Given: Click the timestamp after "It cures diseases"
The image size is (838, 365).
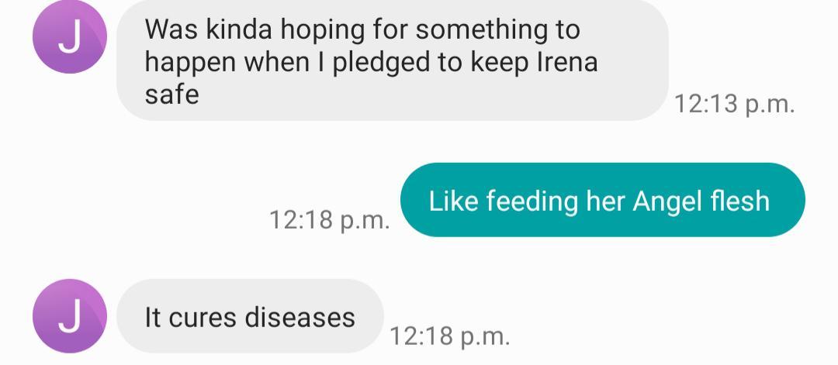Looking at the screenshot, I should (x=450, y=336).
